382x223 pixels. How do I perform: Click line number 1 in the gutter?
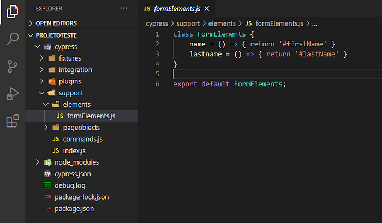tap(157, 34)
